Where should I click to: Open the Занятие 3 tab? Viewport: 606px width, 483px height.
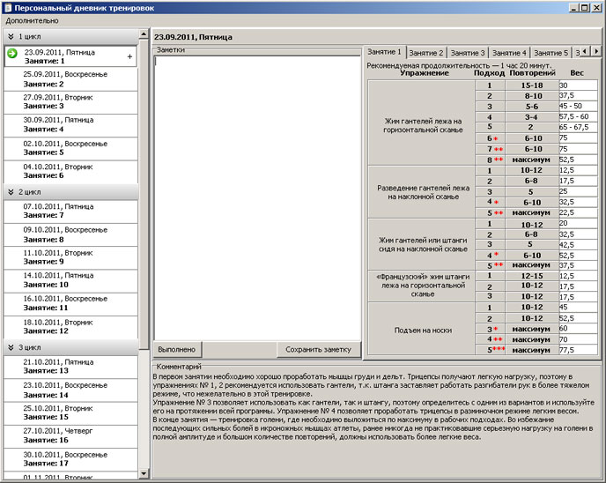(x=468, y=53)
